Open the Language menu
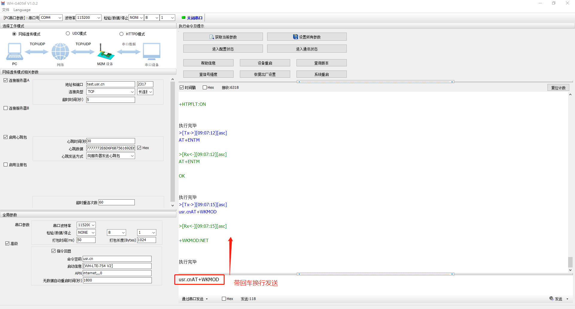The height and width of the screenshot is (309, 575). [x=22, y=10]
